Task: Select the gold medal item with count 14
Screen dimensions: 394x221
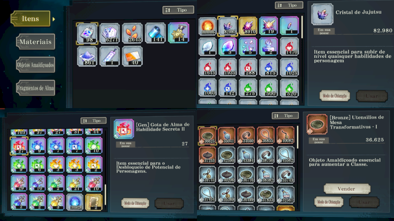Action: pos(178,33)
